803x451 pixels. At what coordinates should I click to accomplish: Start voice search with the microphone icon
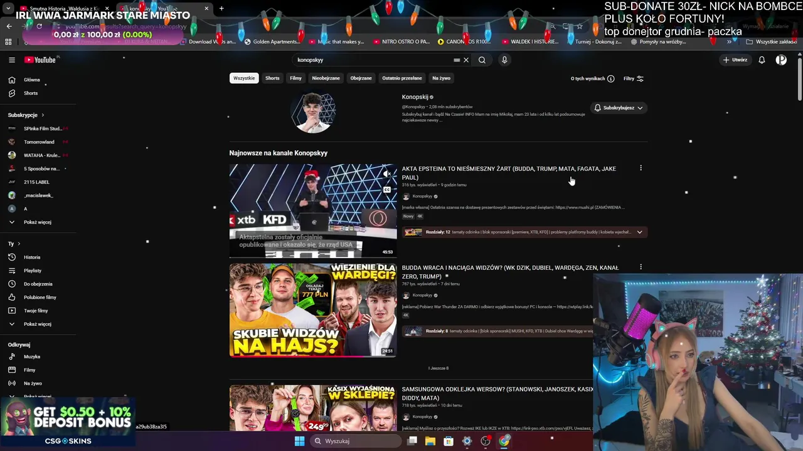click(504, 60)
